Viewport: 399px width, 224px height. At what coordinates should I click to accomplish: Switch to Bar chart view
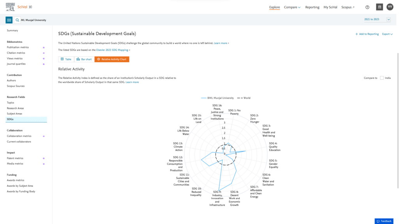point(84,59)
